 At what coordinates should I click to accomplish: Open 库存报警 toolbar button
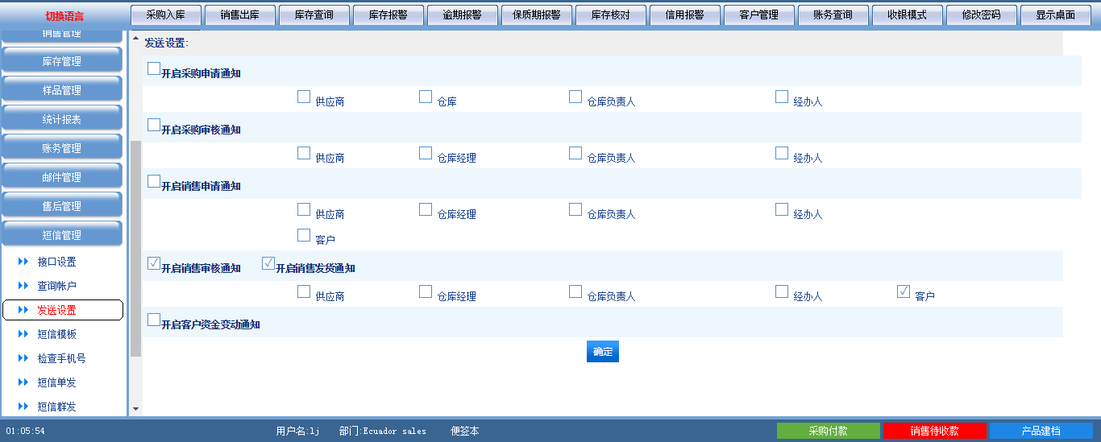pos(388,15)
